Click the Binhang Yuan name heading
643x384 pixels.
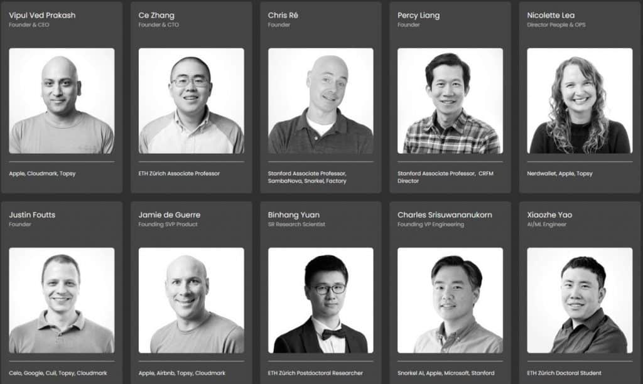pos(294,215)
